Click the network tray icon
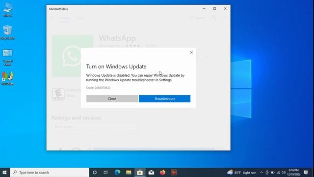 click(278, 173)
